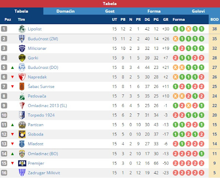Switch to the Domaćin tab
The image size is (220, 178).
(65, 11)
